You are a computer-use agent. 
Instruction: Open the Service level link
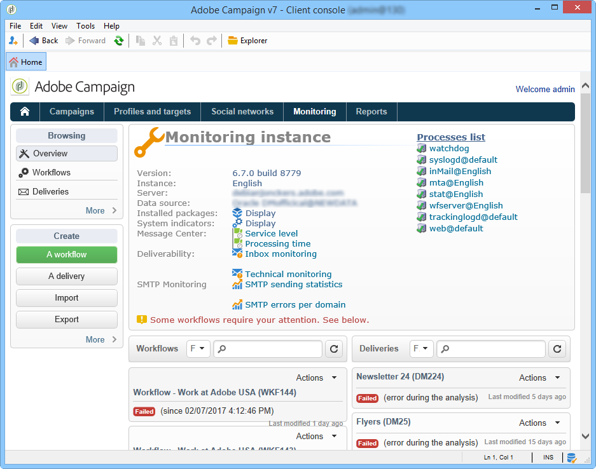point(272,233)
